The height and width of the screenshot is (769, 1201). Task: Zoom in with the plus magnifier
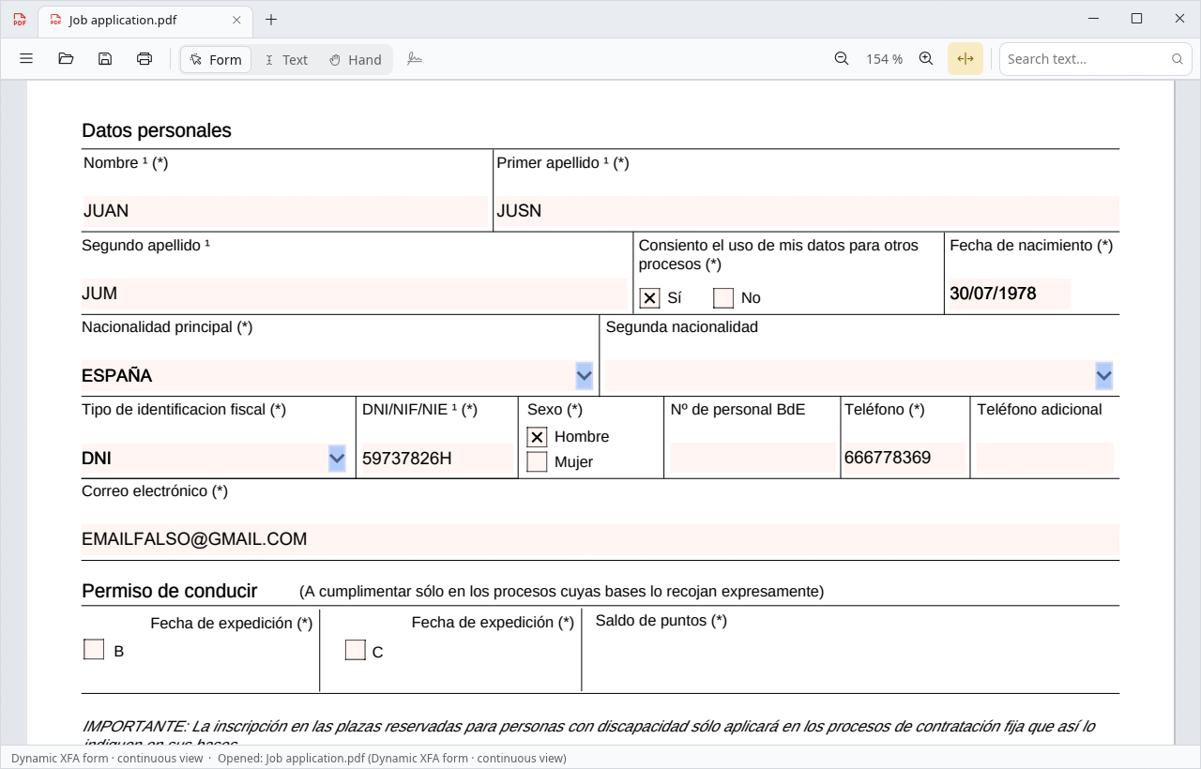926,59
